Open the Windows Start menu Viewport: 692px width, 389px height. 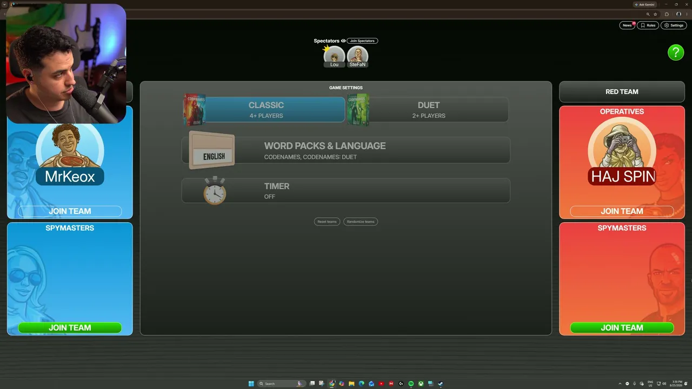click(251, 384)
